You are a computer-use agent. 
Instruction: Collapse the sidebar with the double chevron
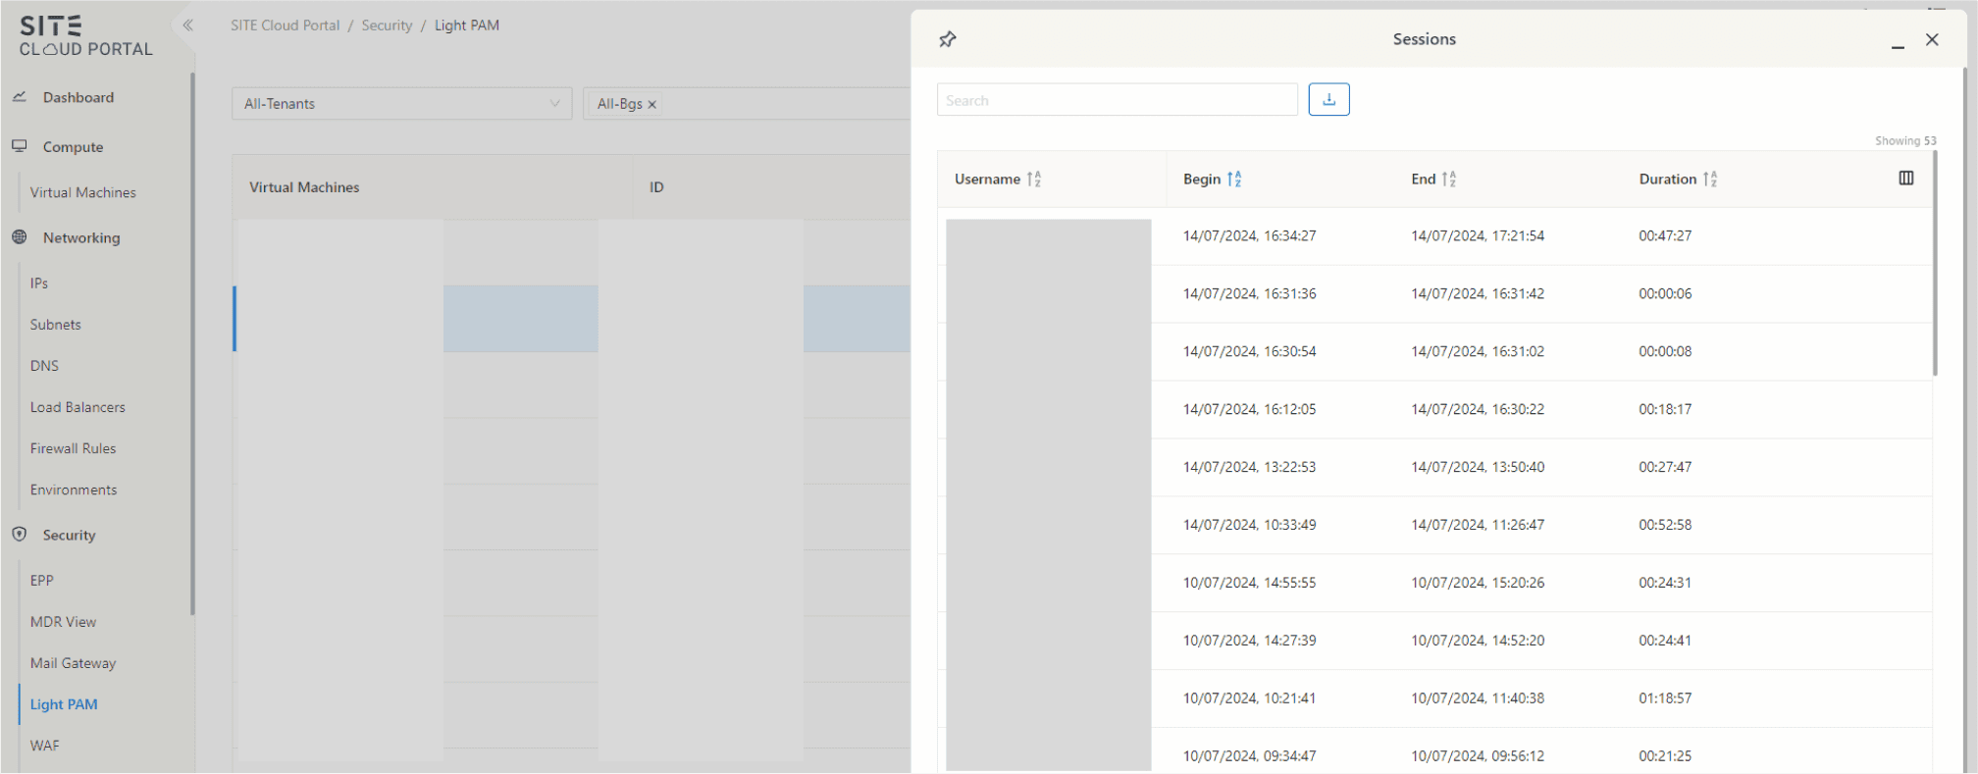(187, 26)
